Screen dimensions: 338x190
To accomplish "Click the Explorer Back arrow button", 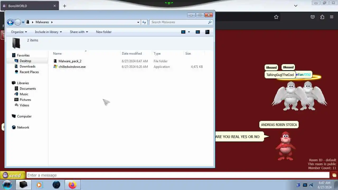I will coord(10,22).
